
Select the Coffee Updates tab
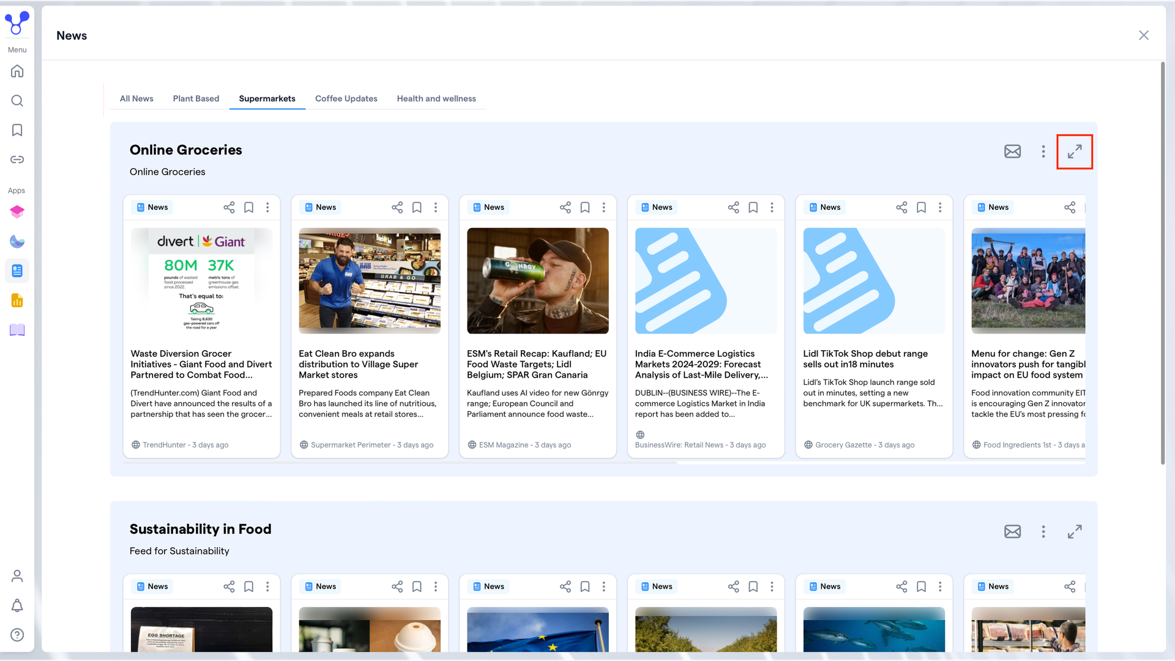[346, 99]
